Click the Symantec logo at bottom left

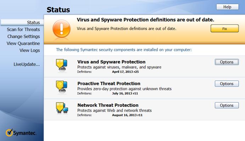pyautogui.click(x=21, y=133)
